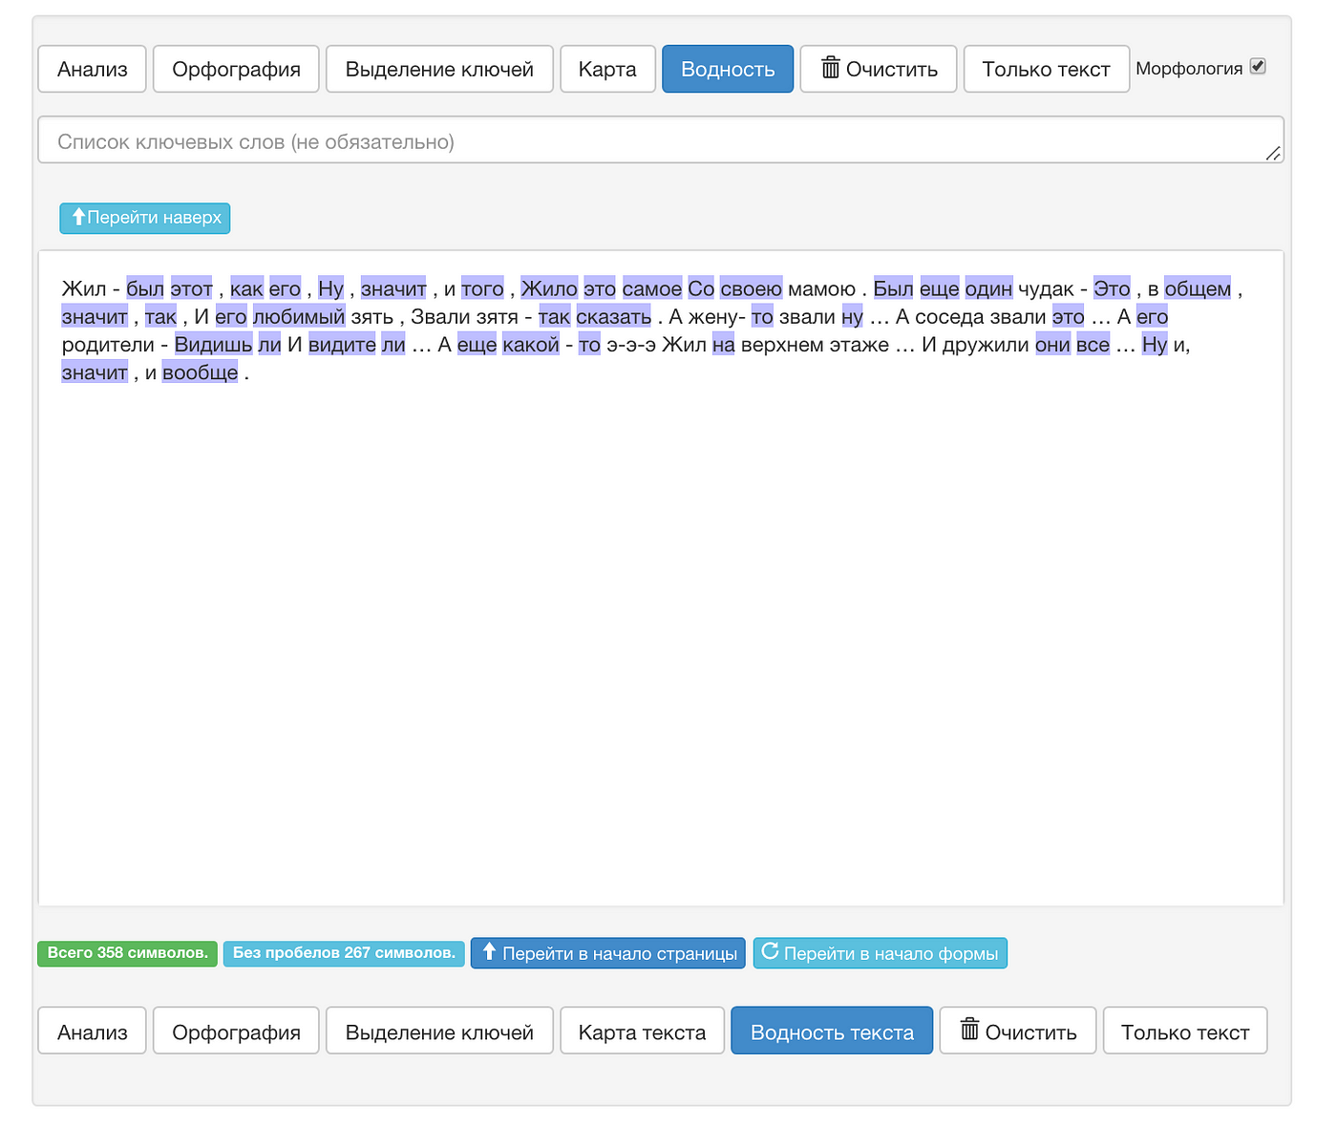Select the top Водность button
Viewport: 1337px width, 1127px height.
tap(728, 69)
